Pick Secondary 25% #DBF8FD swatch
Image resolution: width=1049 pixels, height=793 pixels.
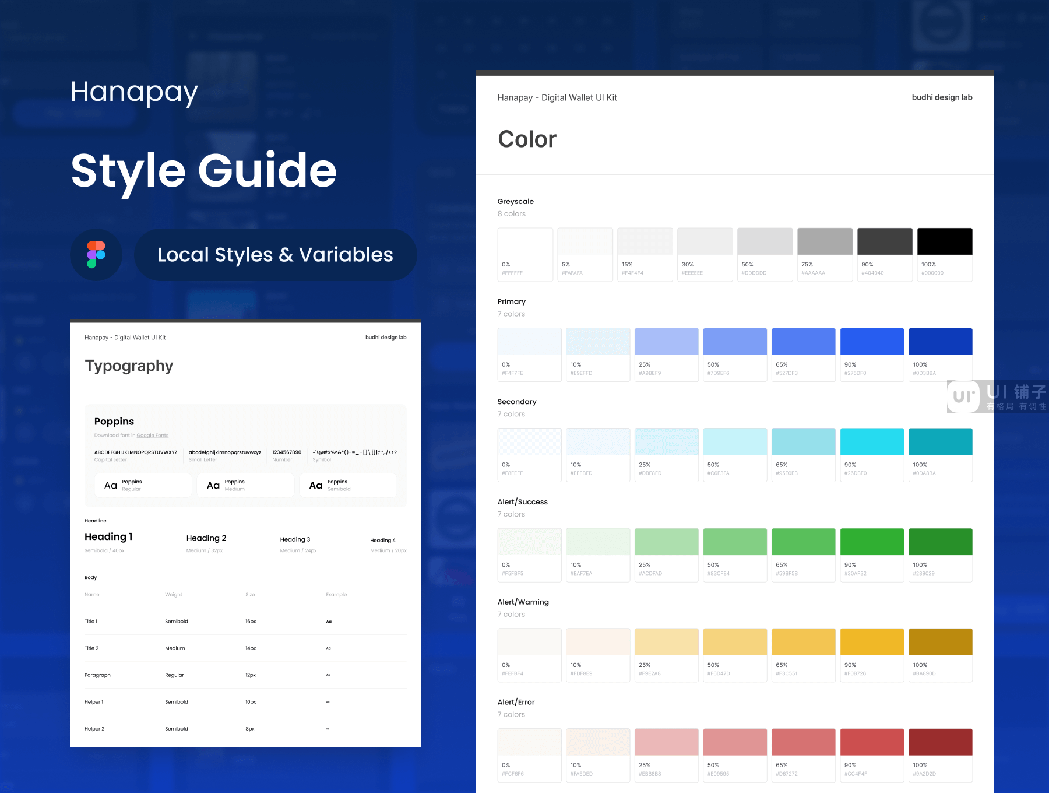667,455
